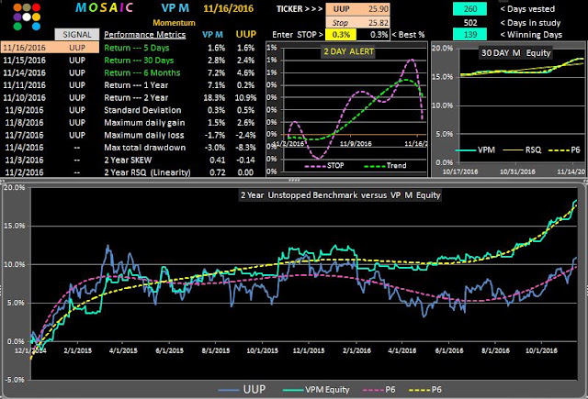Open the Performance Metrics heading link

pyautogui.click(x=145, y=35)
